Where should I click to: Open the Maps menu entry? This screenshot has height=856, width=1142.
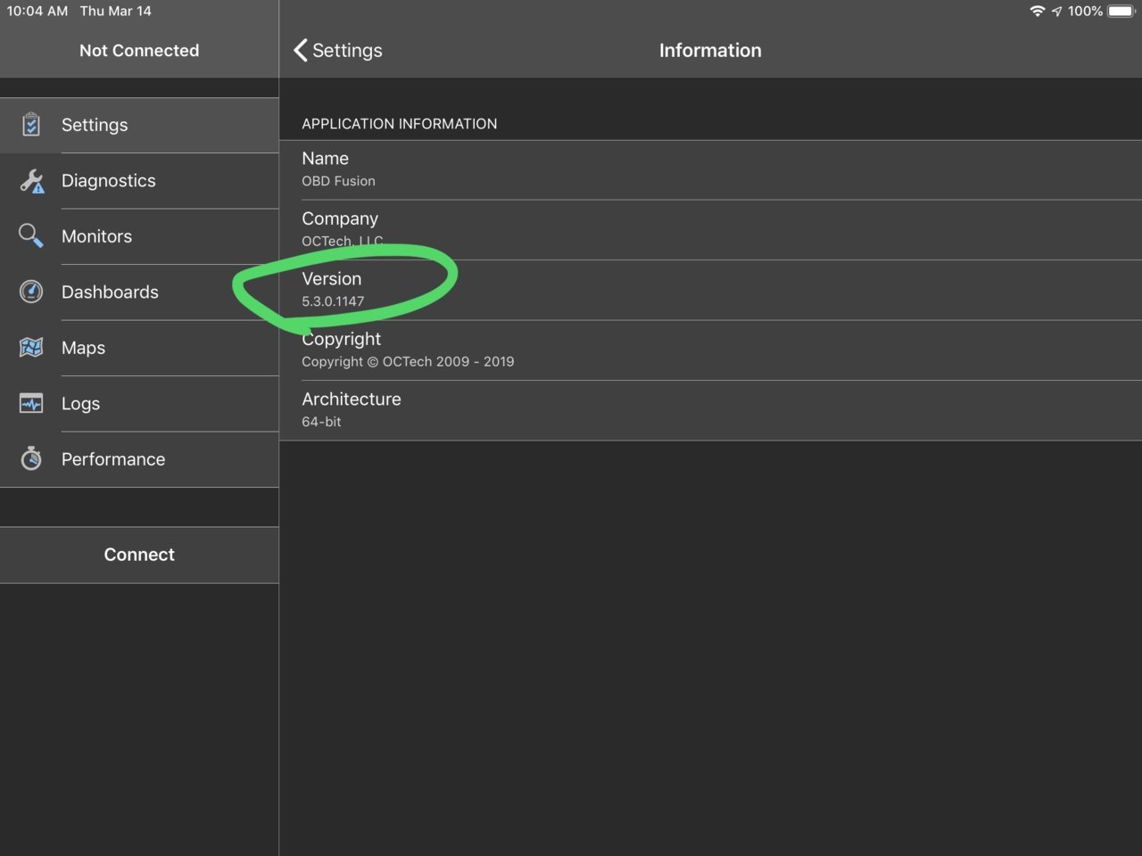(x=139, y=348)
